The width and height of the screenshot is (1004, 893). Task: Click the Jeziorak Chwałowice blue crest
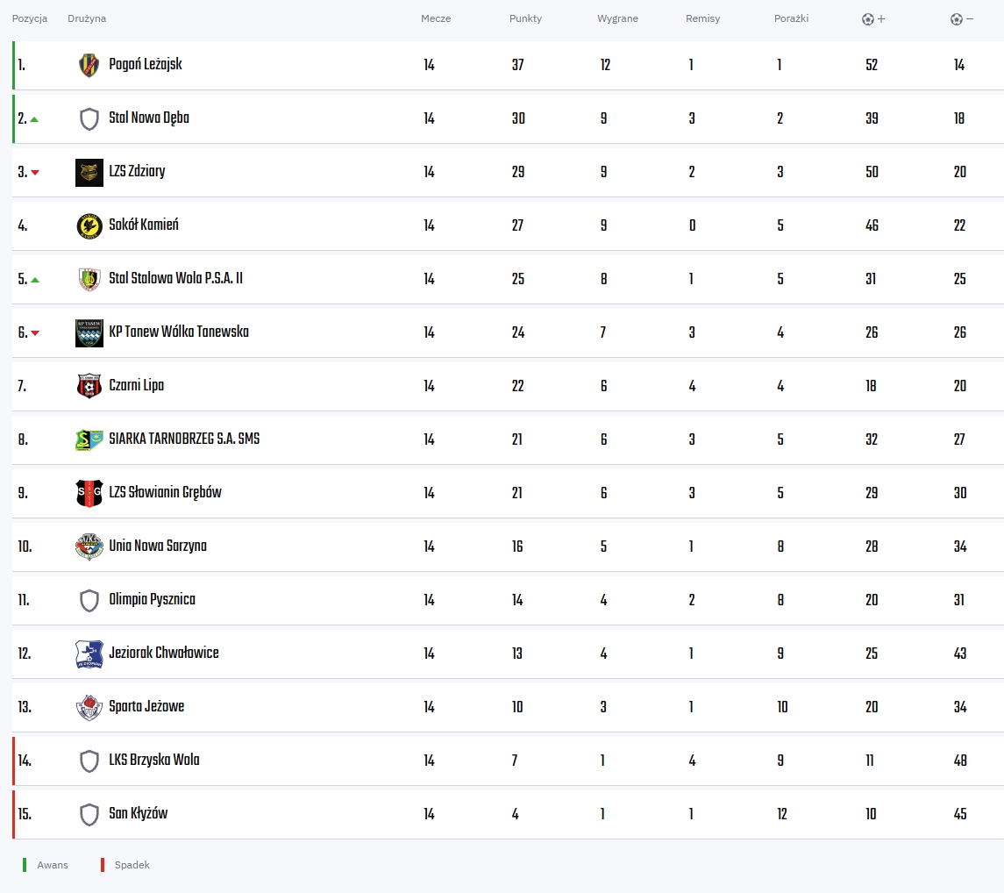(x=89, y=654)
